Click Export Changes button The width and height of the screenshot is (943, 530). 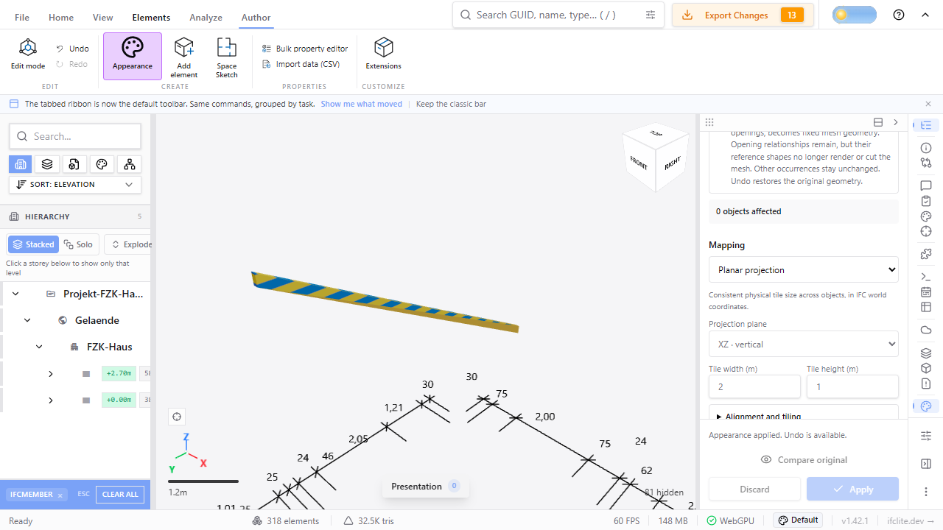click(743, 15)
